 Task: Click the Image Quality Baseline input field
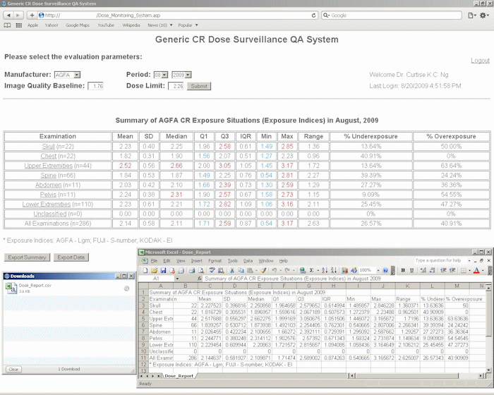pyautogui.click(x=96, y=86)
